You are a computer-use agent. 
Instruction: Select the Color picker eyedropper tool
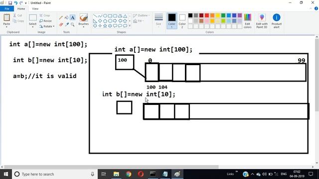[66, 24]
